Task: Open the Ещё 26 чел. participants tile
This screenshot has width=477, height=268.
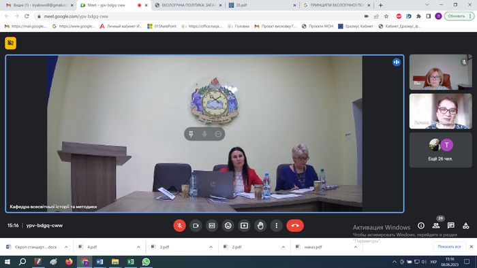Action: [x=440, y=150]
